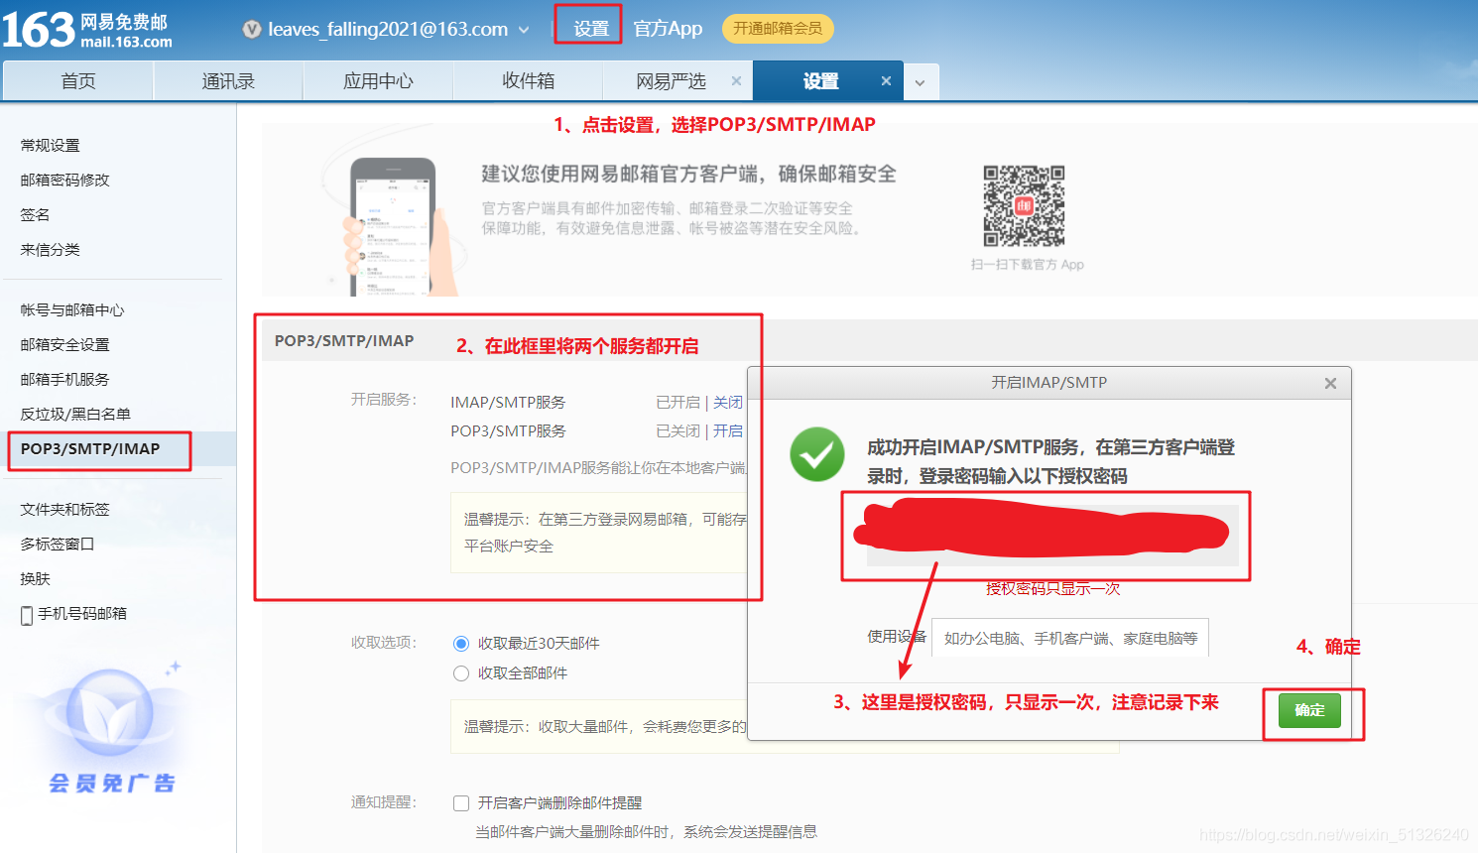Image resolution: width=1478 pixels, height=853 pixels.
Task: Click the POP3/SMTP/IMAP section heading
Action: click(344, 341)
